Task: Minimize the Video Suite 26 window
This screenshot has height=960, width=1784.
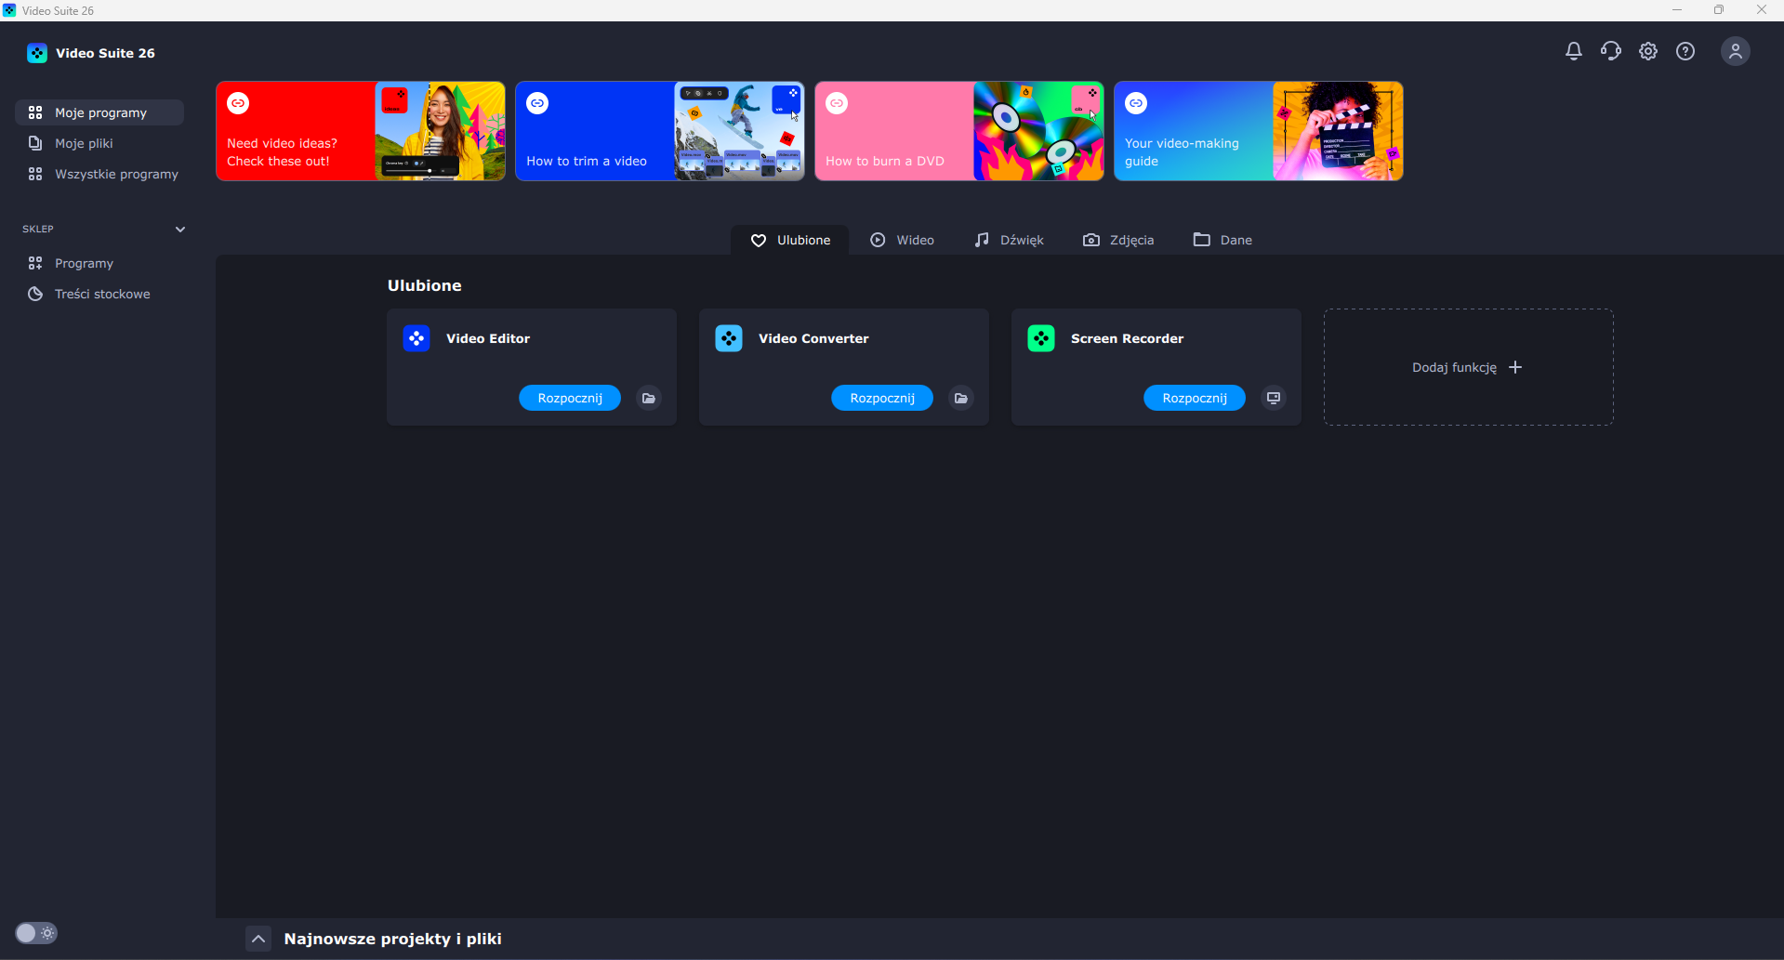Action: [x=1677, y=10]
